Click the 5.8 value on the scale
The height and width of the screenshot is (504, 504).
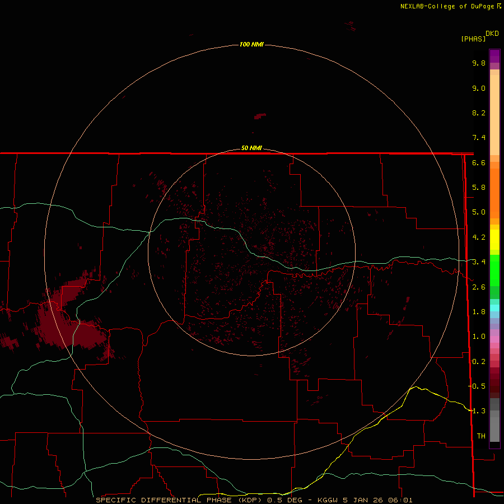pos(479,188)
